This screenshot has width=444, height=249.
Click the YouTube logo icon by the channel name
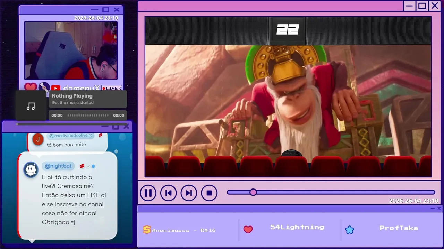(x=55, y=89)
